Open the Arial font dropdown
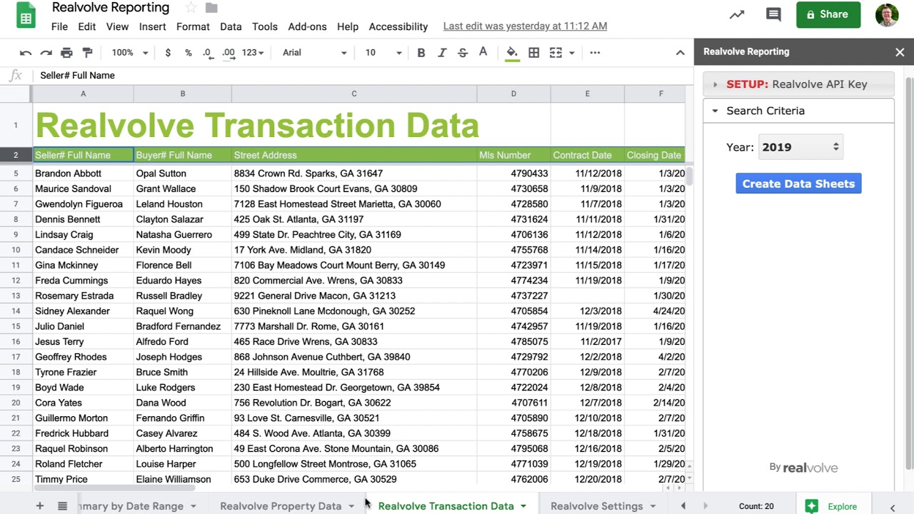This screenshot has width=914, height=514. coord(314,53)
